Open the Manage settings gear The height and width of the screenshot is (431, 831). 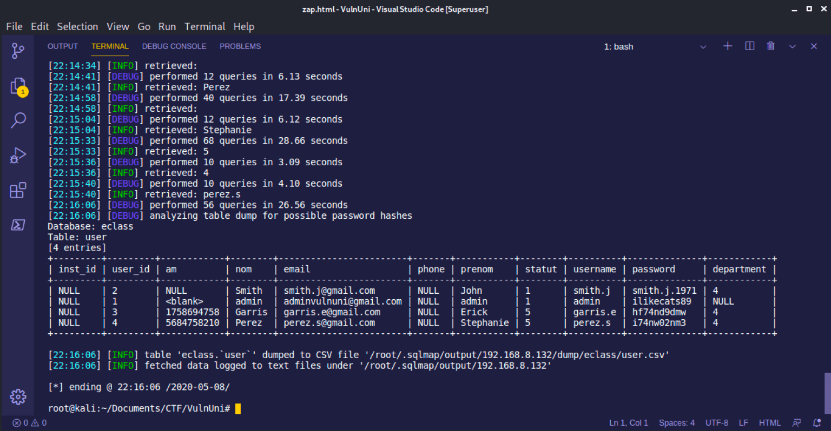click(18, 397)
